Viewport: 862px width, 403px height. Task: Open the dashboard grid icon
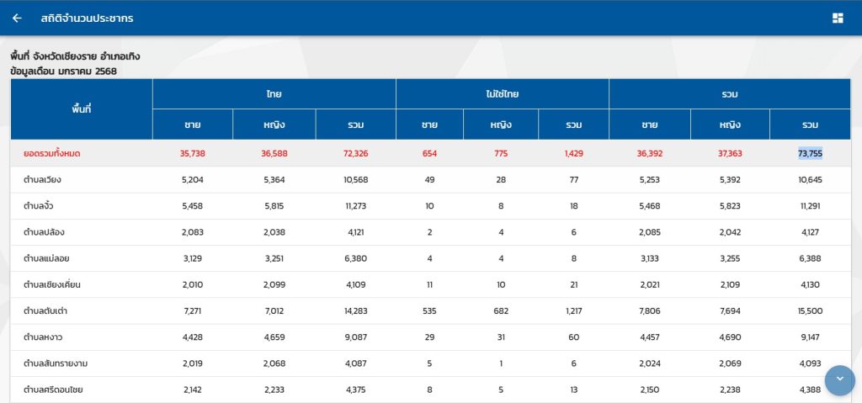(x=838, y=18)
